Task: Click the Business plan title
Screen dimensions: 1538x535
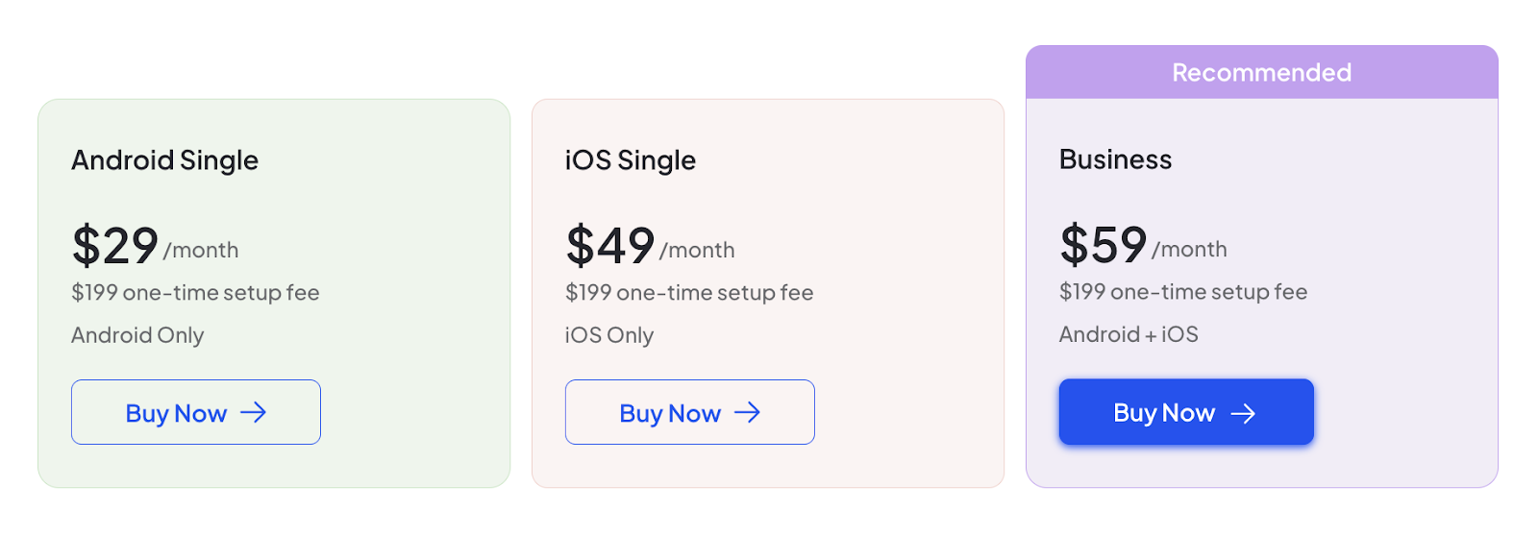Action: 1115,159
